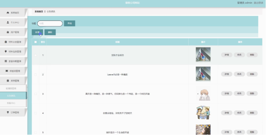Viewport: 266px width, 135px height.
Task: Click the title 挫折是另一个生命的开端
Action: point(117,132)
